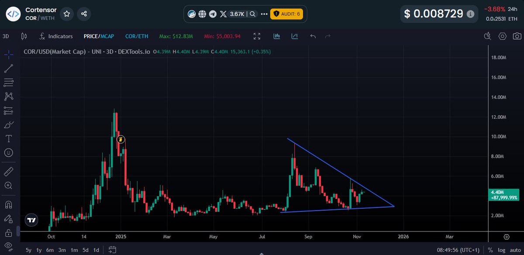Select the Brush drawing tool
The image size is (524, 255).
click(x=9, y=124)
